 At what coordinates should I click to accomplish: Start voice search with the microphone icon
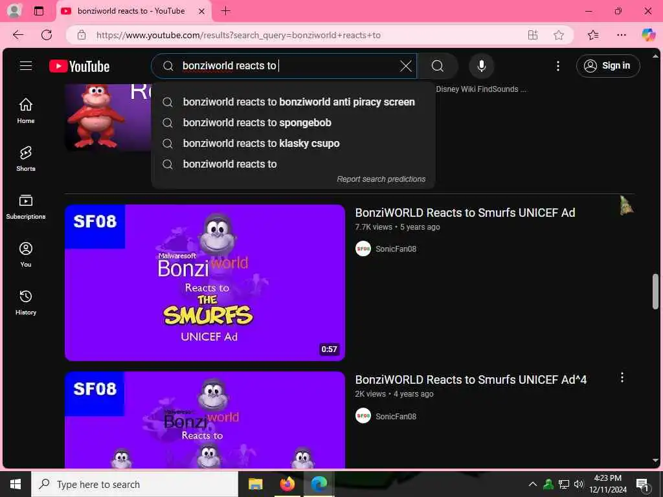pyautogui.click(x=481, y=66)
